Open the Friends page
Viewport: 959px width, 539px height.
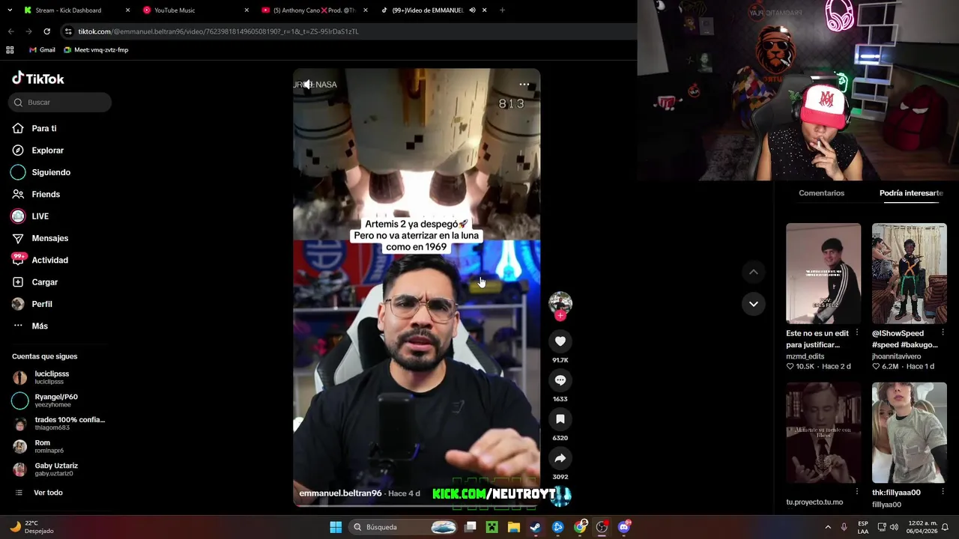(45, 194)
